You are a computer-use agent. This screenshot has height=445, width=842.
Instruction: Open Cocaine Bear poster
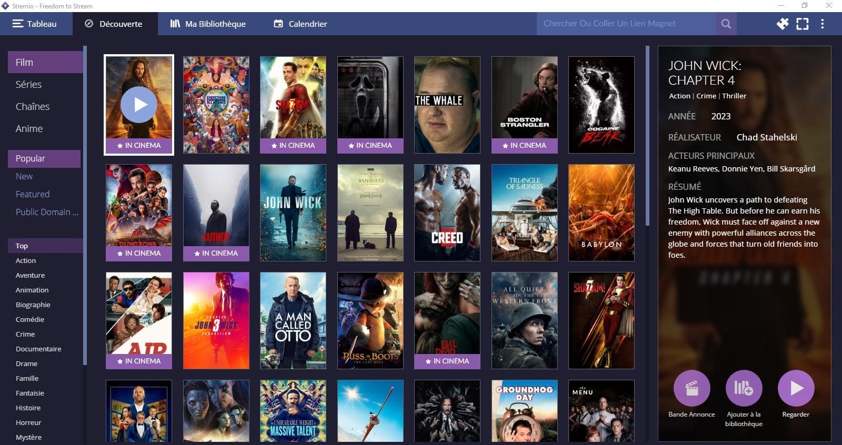pyautogui.click(x=602, y=105)
